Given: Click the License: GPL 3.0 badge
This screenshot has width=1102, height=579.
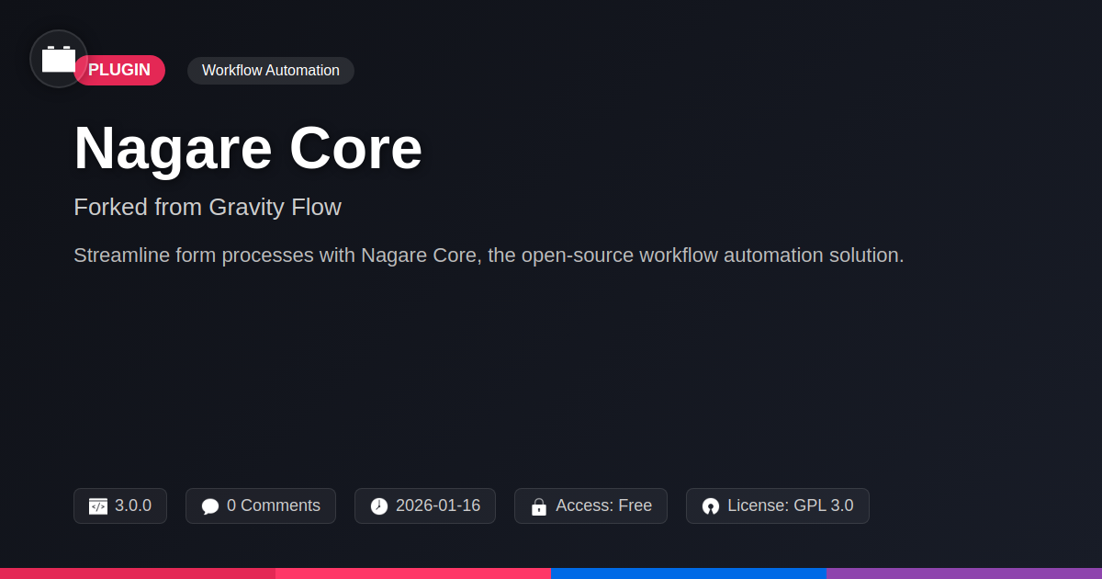Looking at the screenshot, I should tap(778, 506).
